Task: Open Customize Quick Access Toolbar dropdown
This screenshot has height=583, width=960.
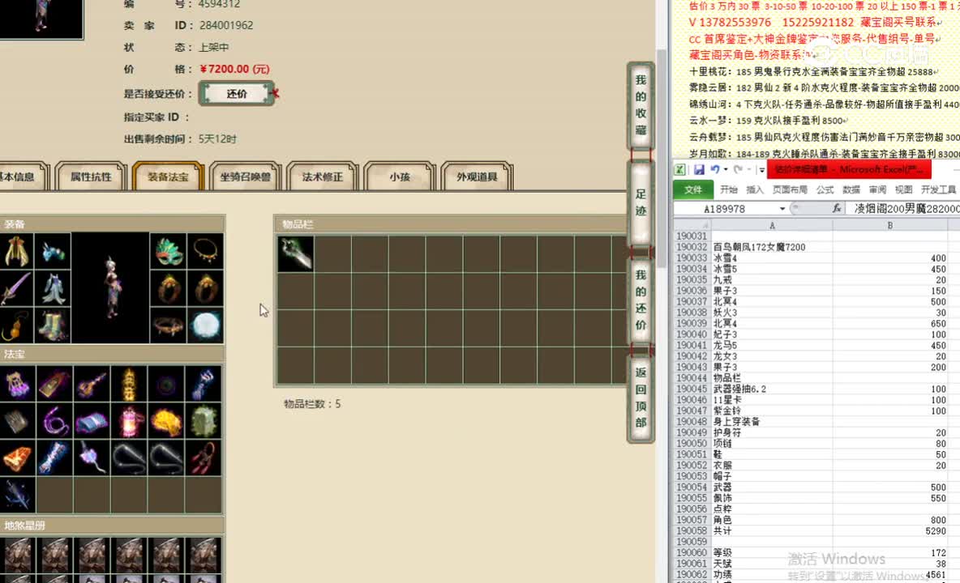Action: click(x=761, y=169)
